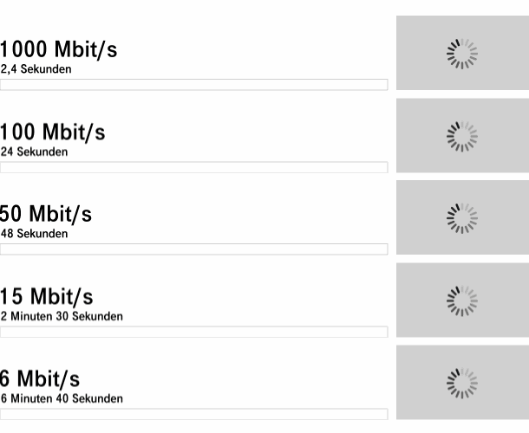Select the 100 Mbit/s heading
The width and height of the screenshot is (529, 433).
pos(53,132)
